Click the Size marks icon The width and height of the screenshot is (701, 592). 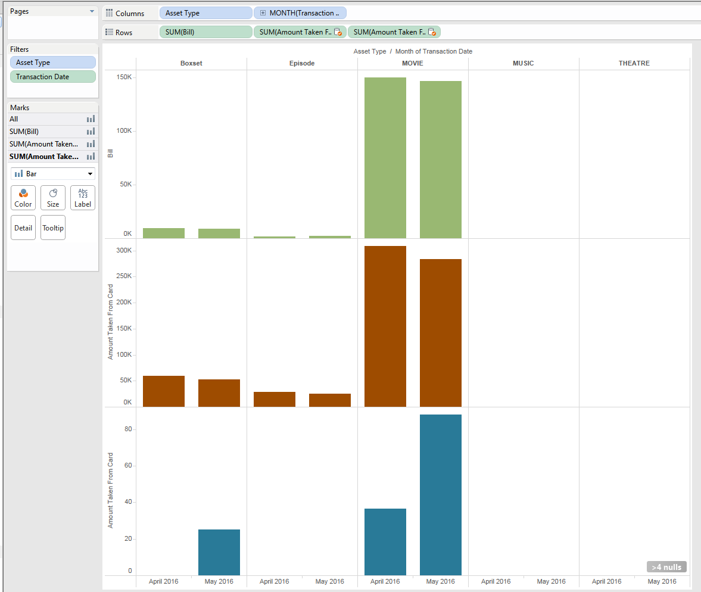[52, 197]
